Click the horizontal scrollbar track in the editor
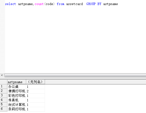The width and height of the screenshot is (146, 113). [x=75, y=75]
